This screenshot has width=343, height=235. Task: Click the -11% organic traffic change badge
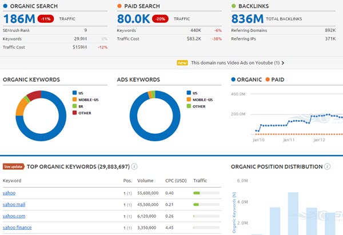coord(46,19)
